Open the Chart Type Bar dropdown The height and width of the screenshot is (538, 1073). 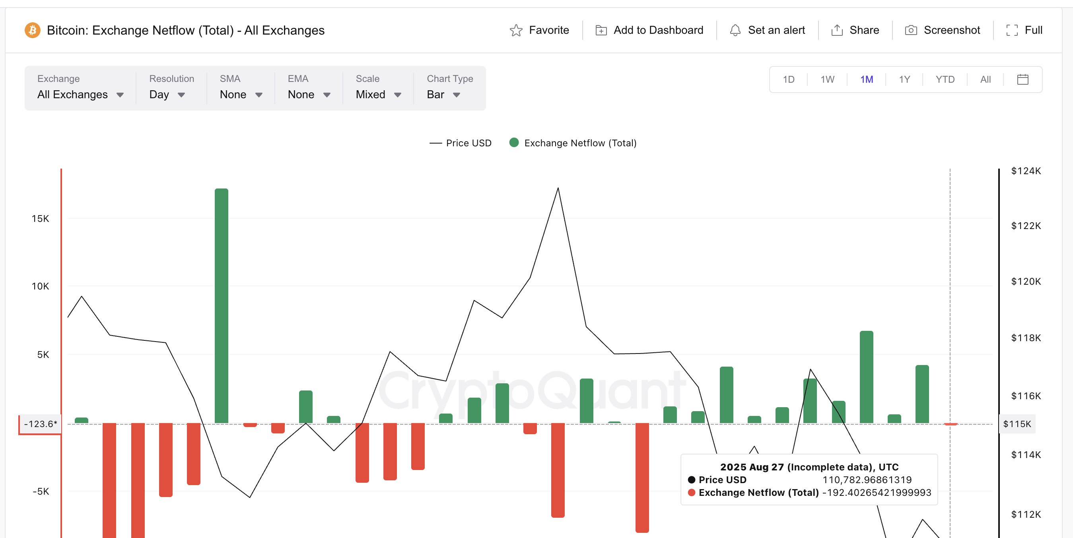tap(443, 95)
